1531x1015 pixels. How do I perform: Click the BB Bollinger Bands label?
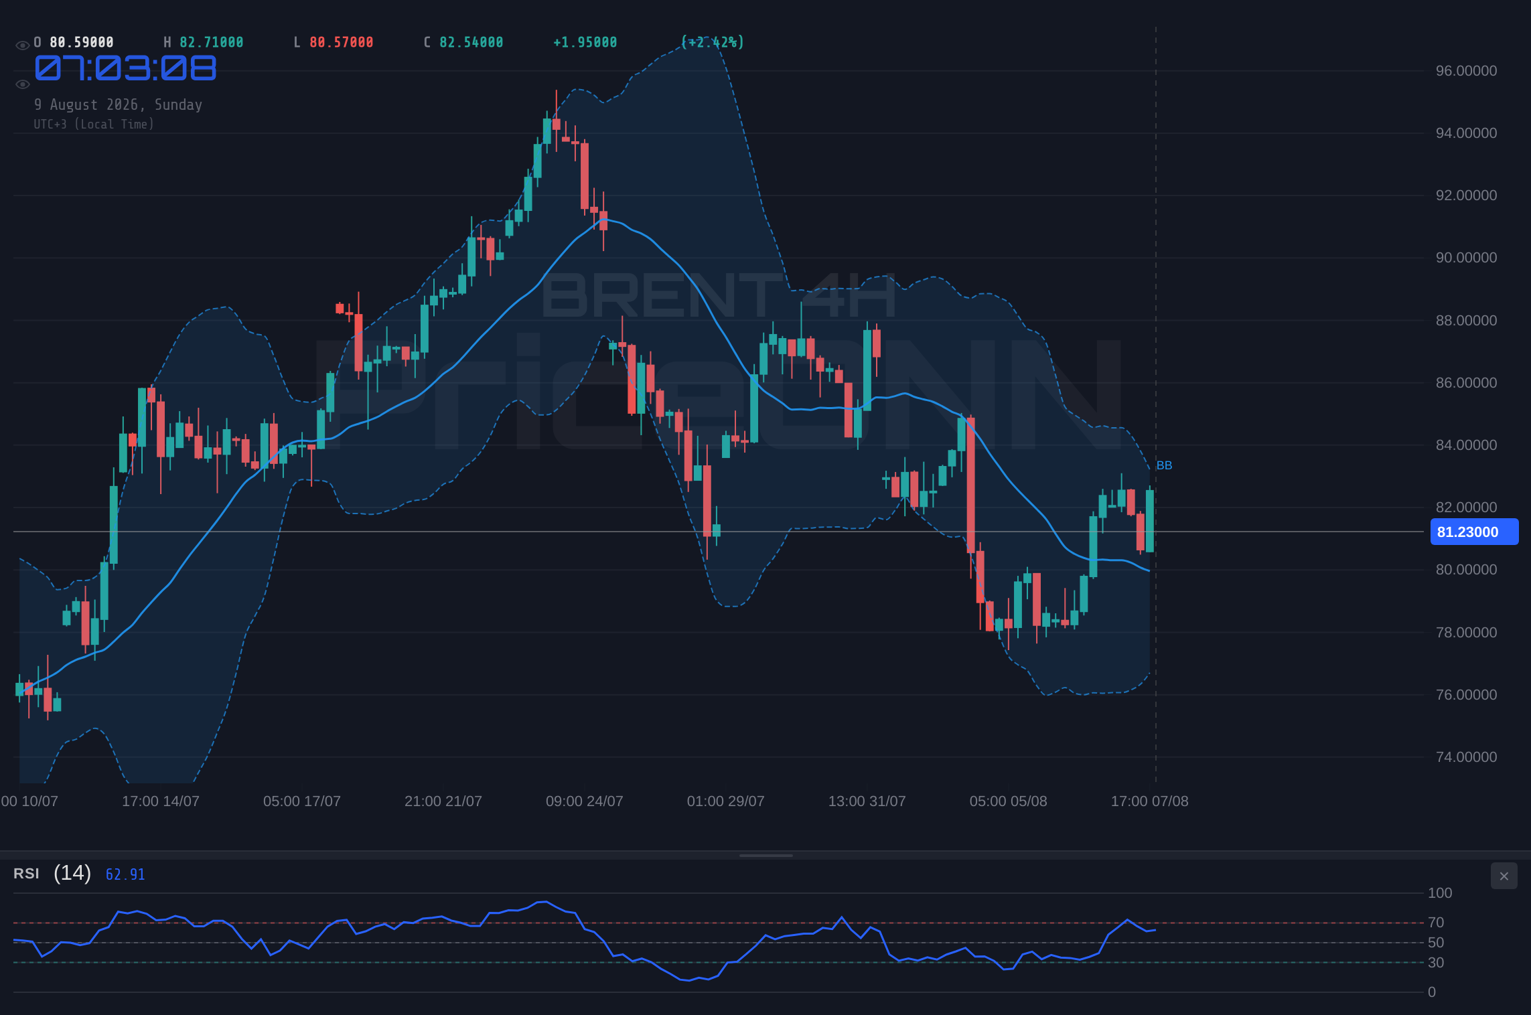tap(1164, 465)
